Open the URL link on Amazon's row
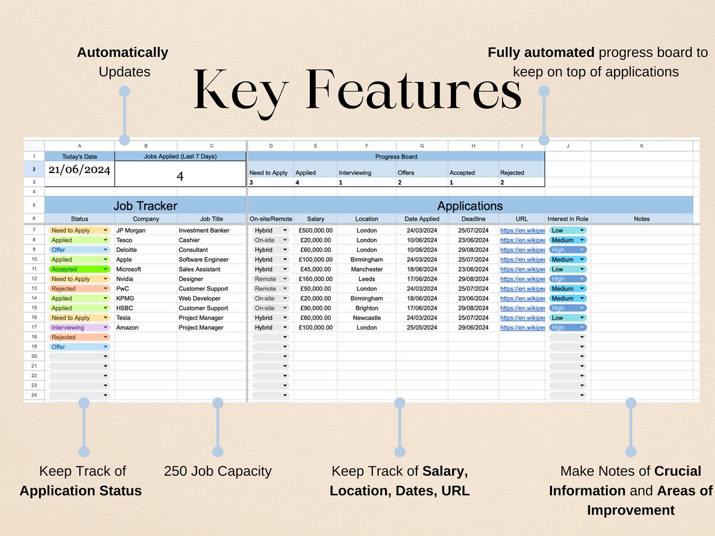The width and height of the screenshot is (715, 536). click(522, 327)
